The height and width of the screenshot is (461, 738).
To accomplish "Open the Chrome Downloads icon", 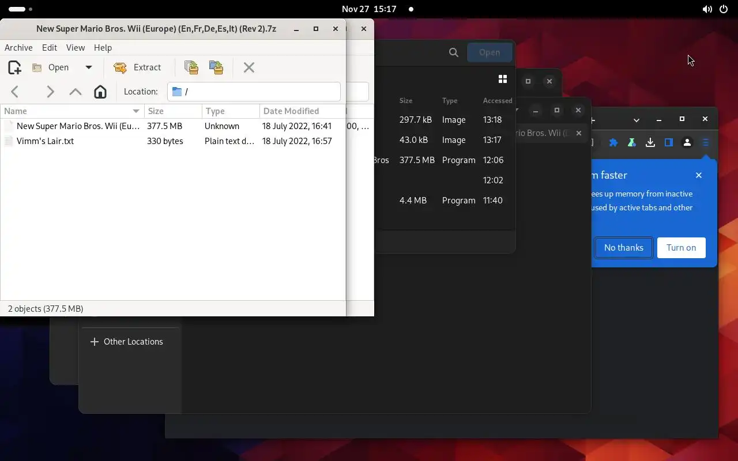I will pyautogui.click(x=650, y=143).
